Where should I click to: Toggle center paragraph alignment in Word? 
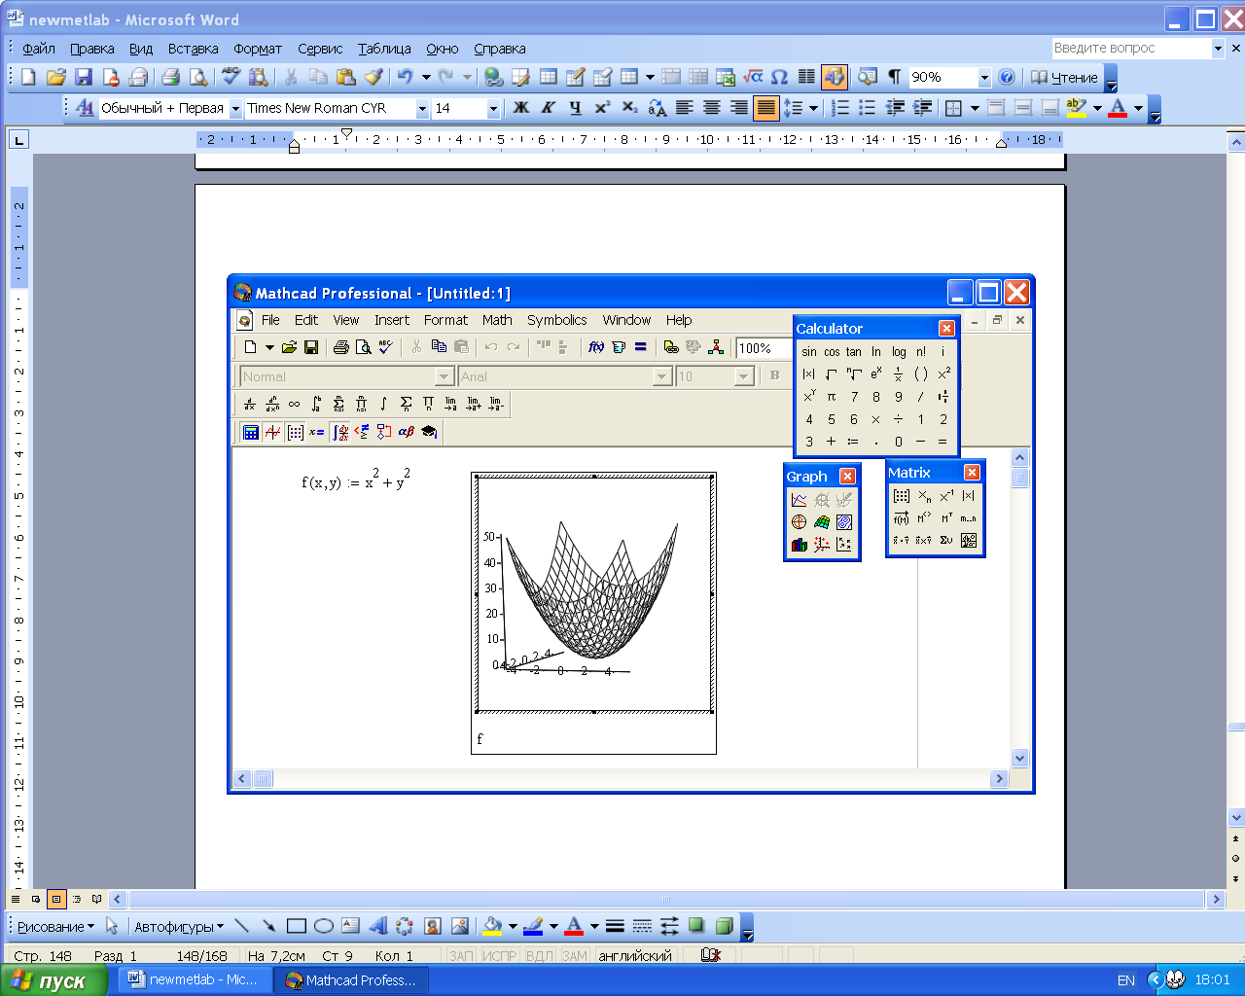pos(712,108)
